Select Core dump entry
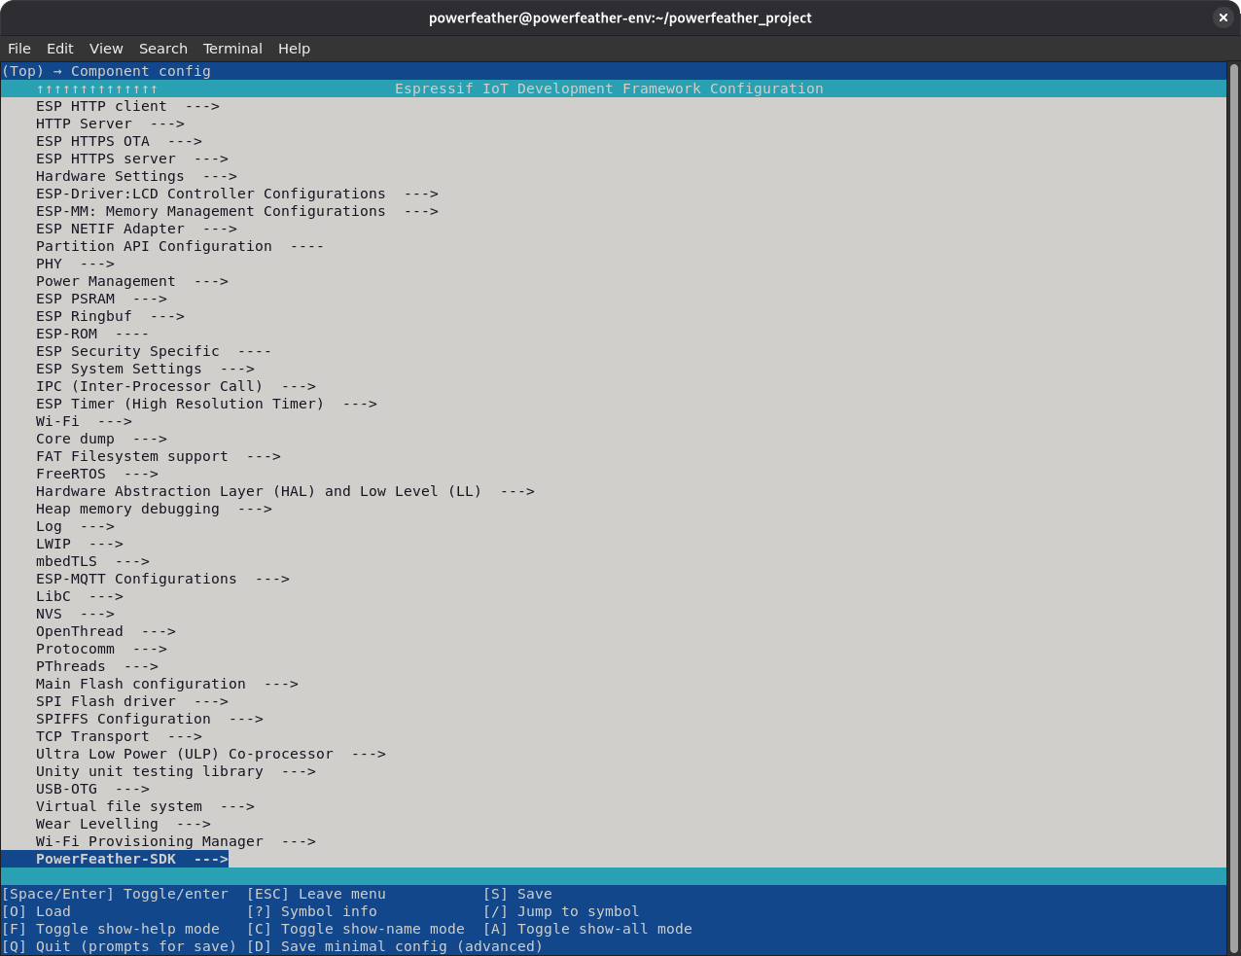Image resolution: width=1241 pixels, height=956 pixels. point(101,439)
